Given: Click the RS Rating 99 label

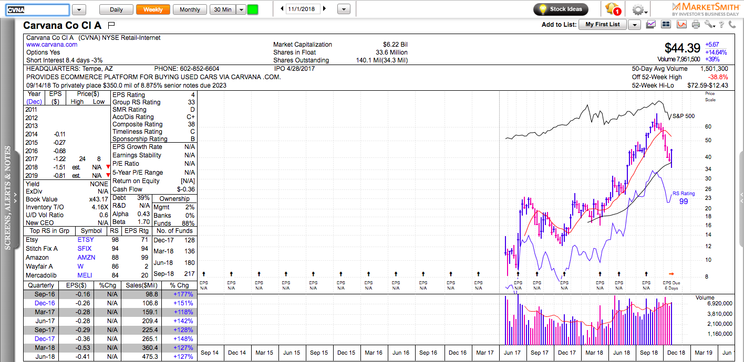Looking at the screenshot, I should point(684,197).
